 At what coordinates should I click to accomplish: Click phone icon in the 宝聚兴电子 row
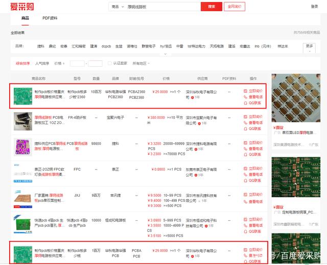pyautogui.click(x=245, y=123)
